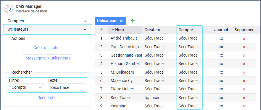261x110 pixels.
Task: Add new tab with green plus icon
Action: [132, 21]
